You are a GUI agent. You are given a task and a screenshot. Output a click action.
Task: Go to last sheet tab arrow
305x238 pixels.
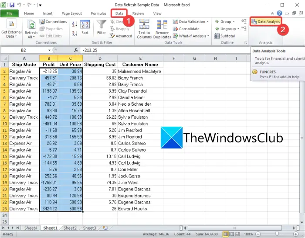(17, 228)
